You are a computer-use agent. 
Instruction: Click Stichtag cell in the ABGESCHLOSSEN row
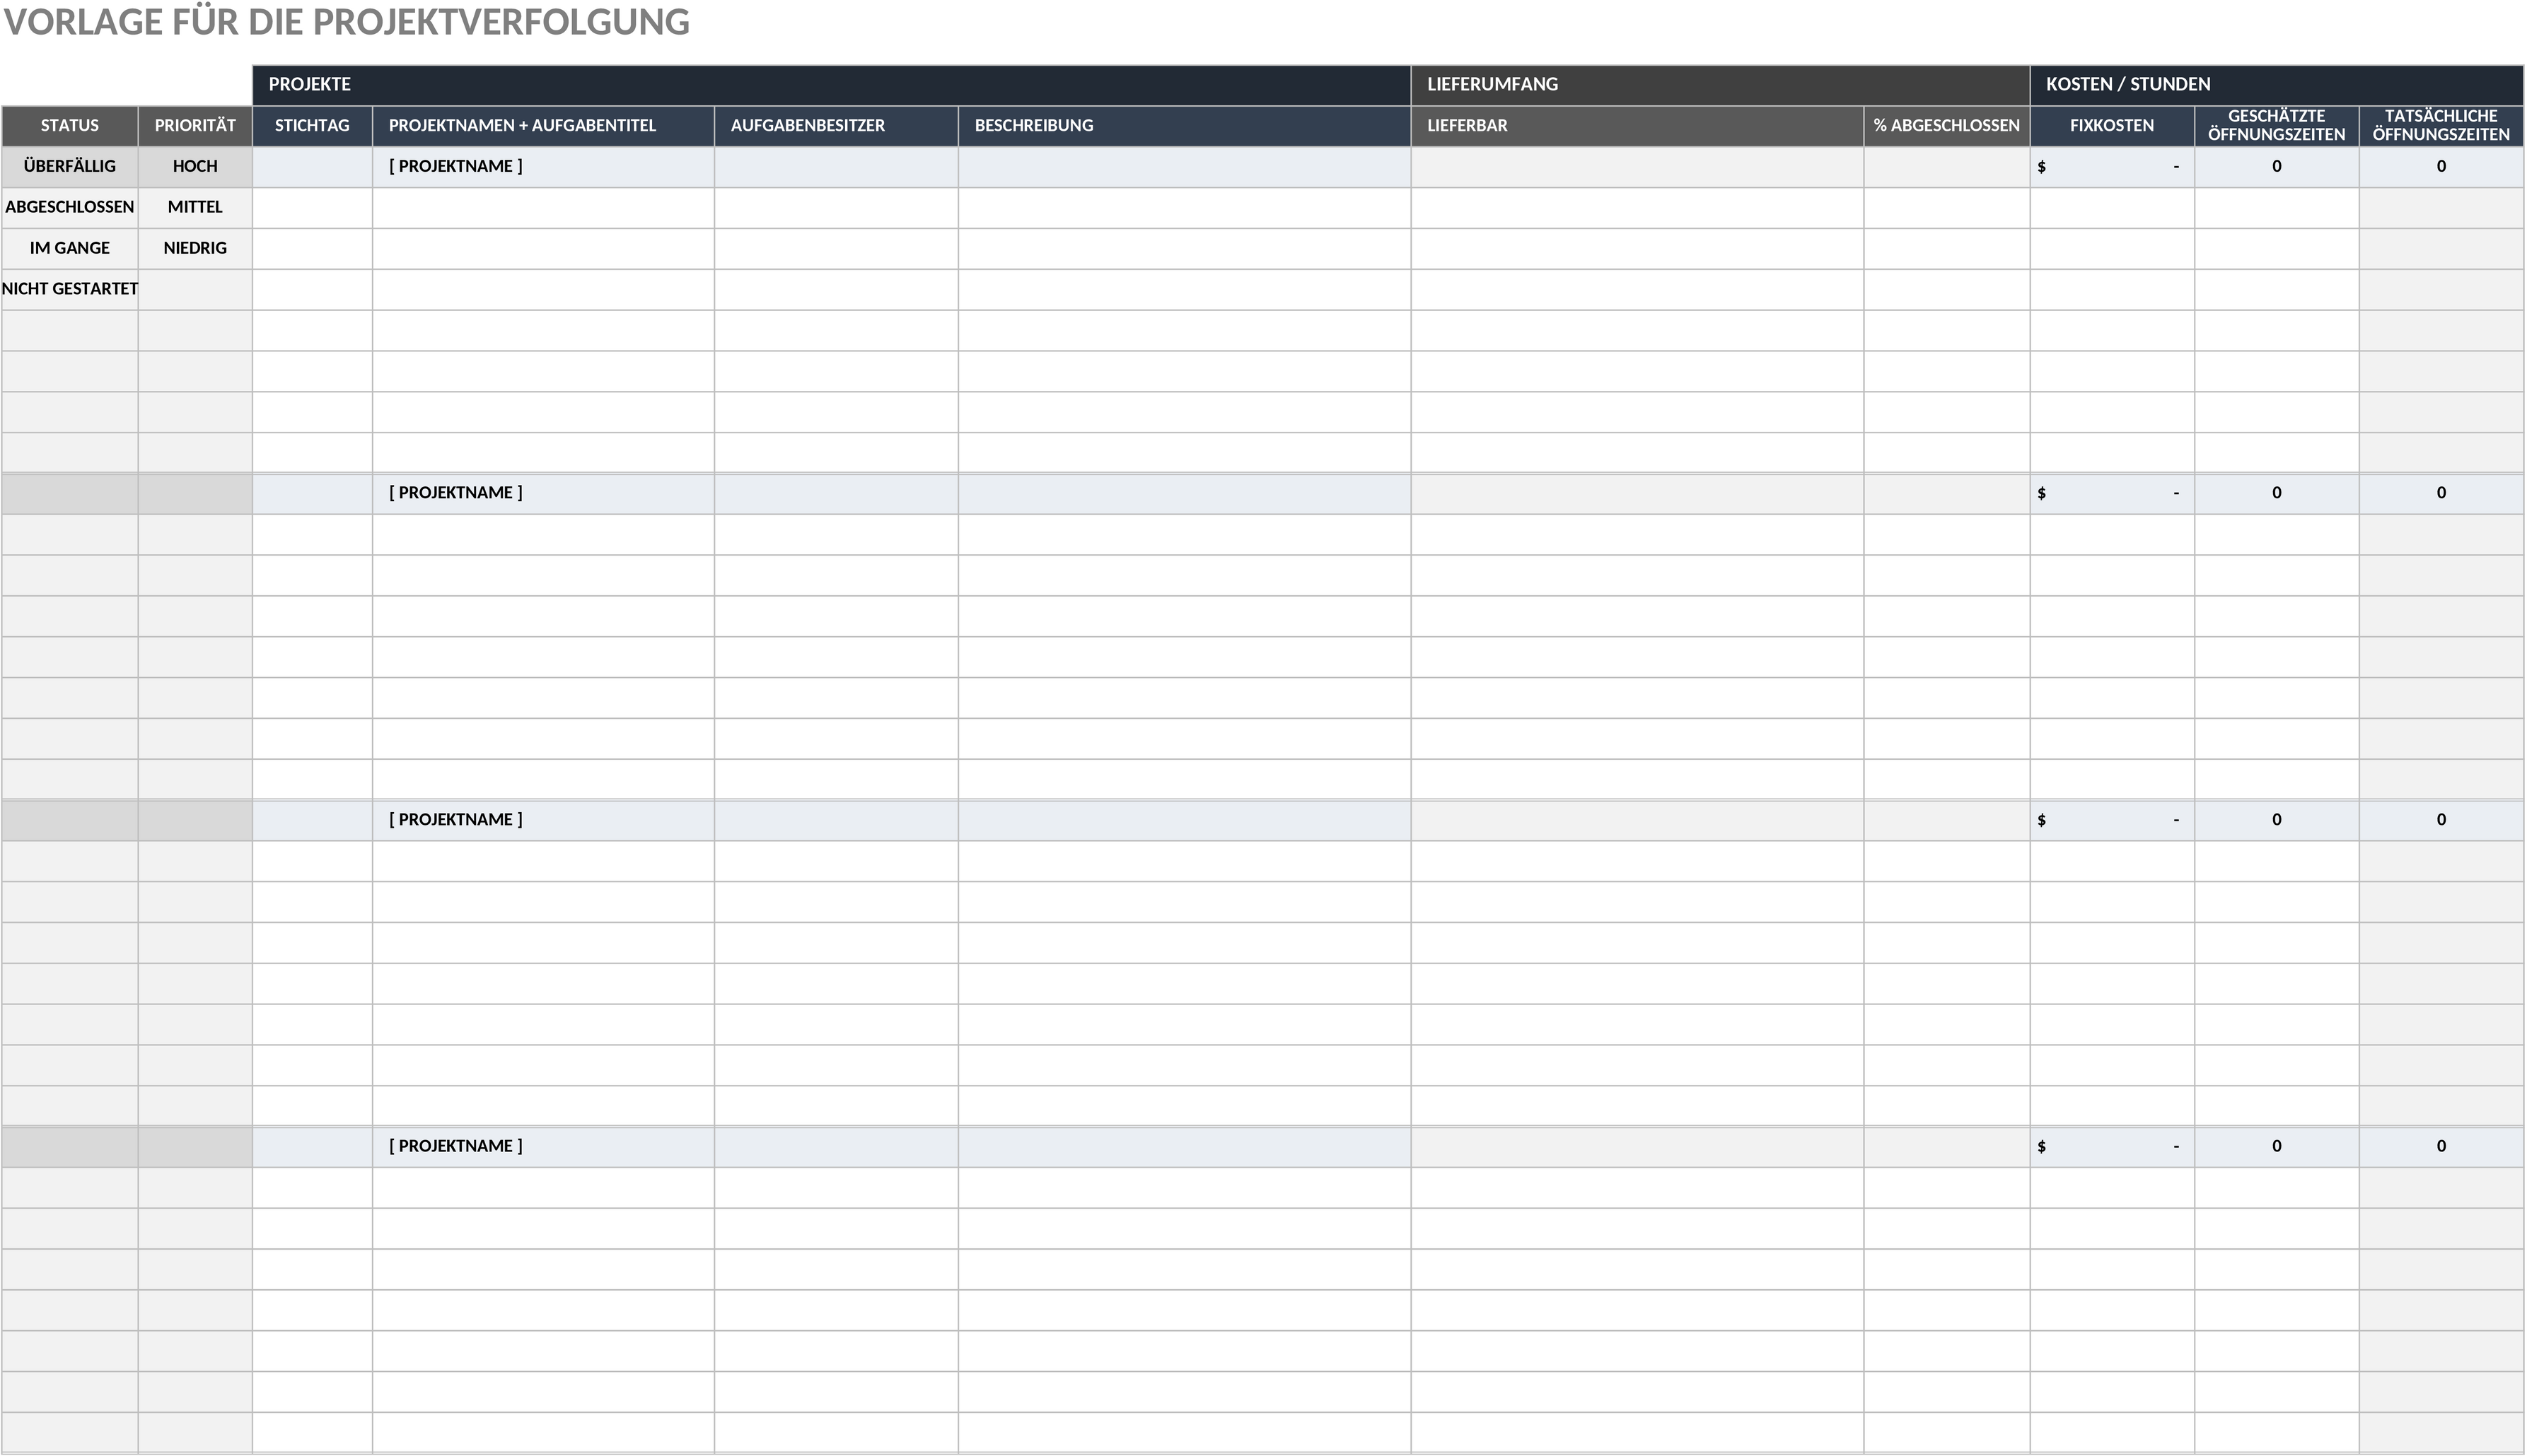click(x=312, y=208)
